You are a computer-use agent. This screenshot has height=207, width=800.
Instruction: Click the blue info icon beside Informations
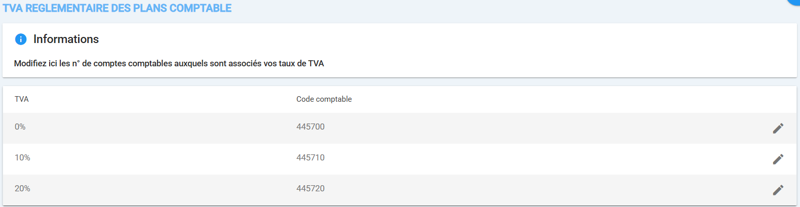coord(21,39)
